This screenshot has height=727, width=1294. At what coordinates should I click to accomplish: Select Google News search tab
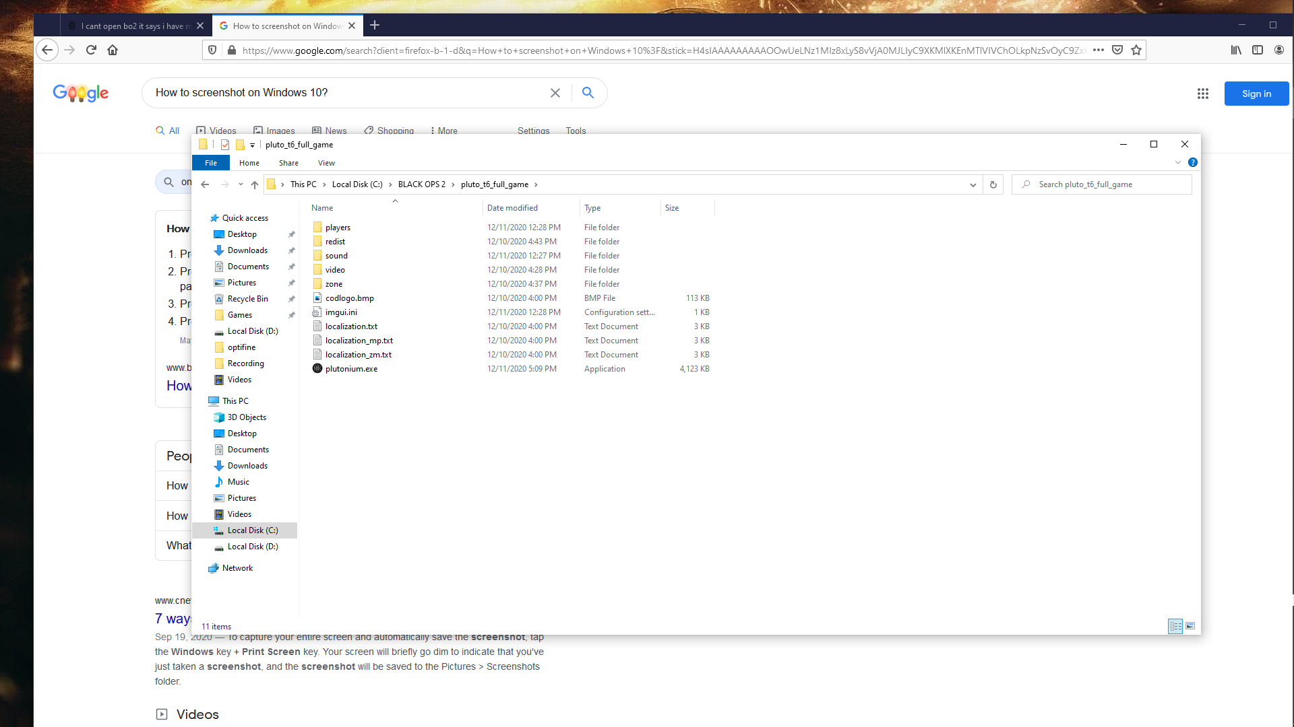click(x=330, y=131)
